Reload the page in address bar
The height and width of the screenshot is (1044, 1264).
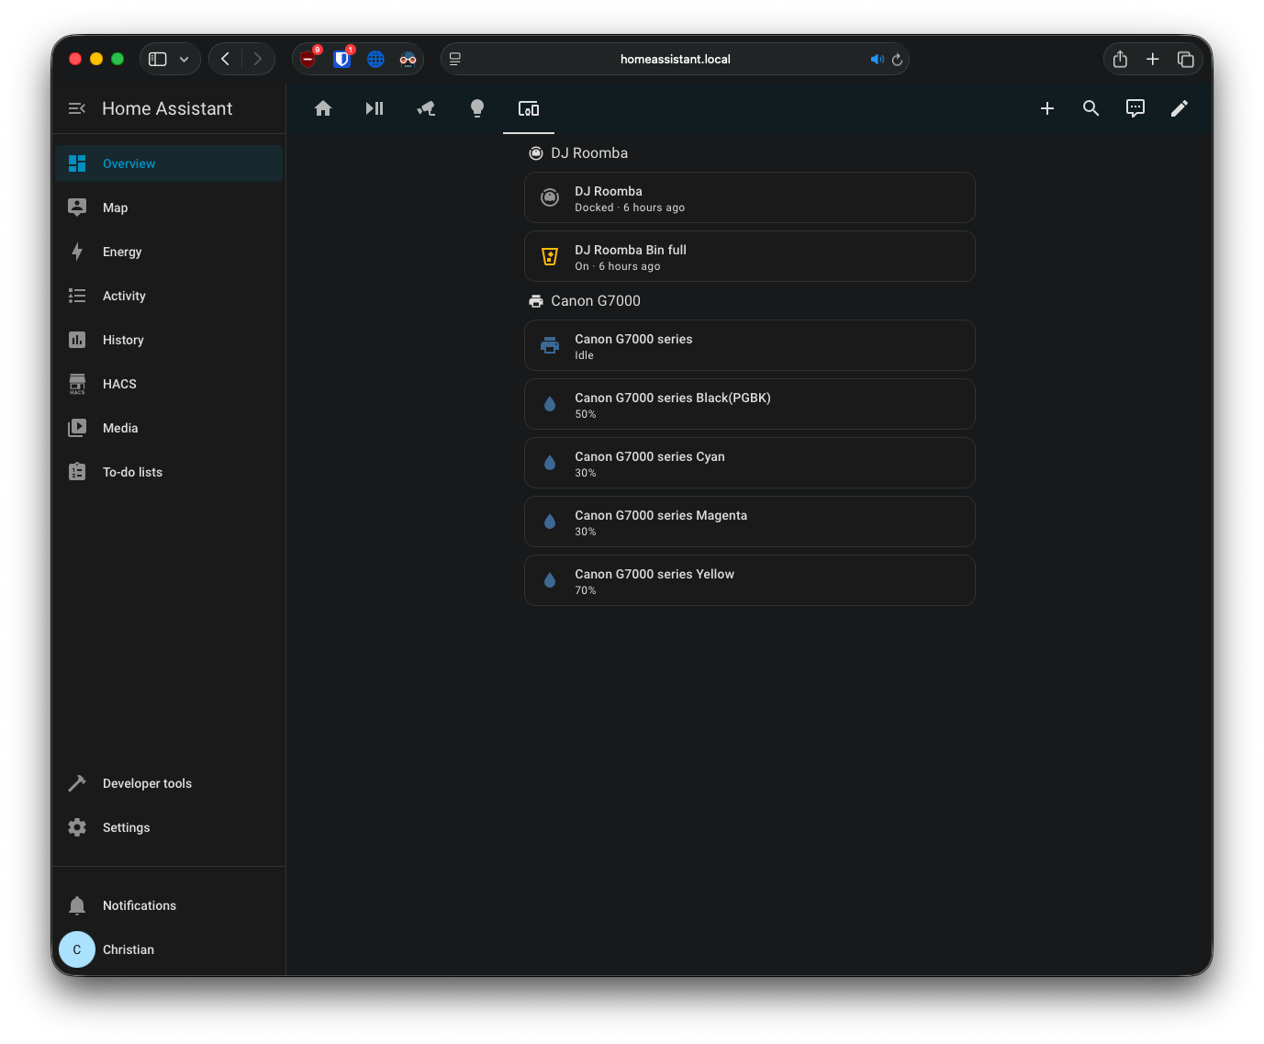click(x=897, y=60)
